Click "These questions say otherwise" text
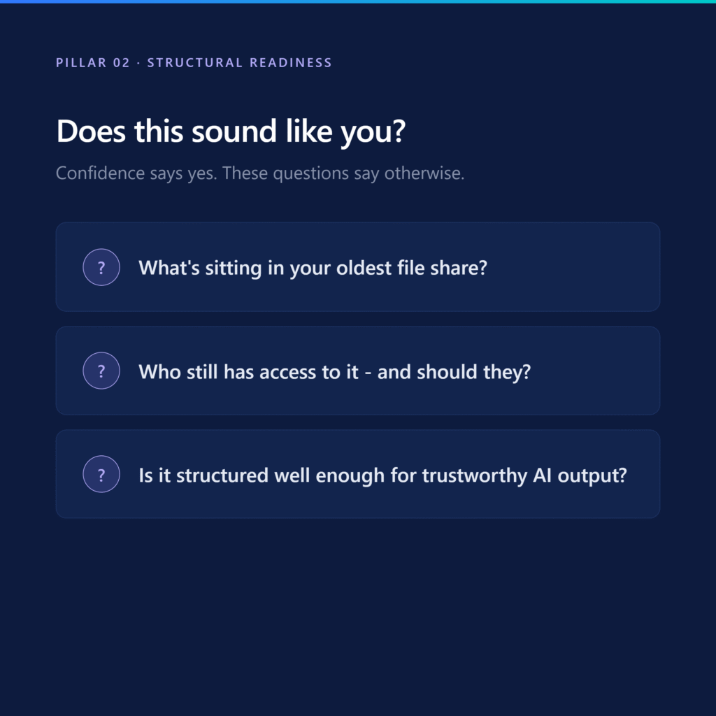This screenshot has width=716, height=716. point(343,173)
